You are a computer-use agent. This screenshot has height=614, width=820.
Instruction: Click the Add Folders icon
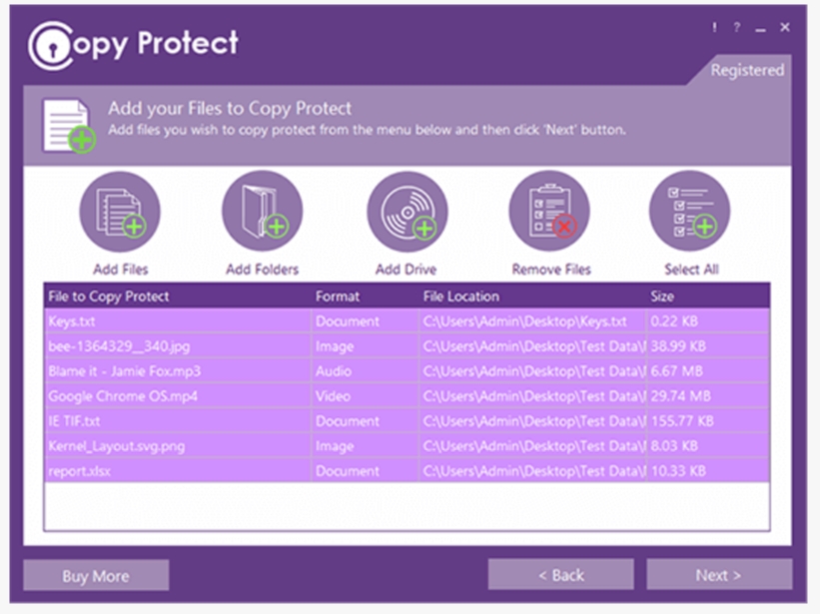[x=262, y=213]
